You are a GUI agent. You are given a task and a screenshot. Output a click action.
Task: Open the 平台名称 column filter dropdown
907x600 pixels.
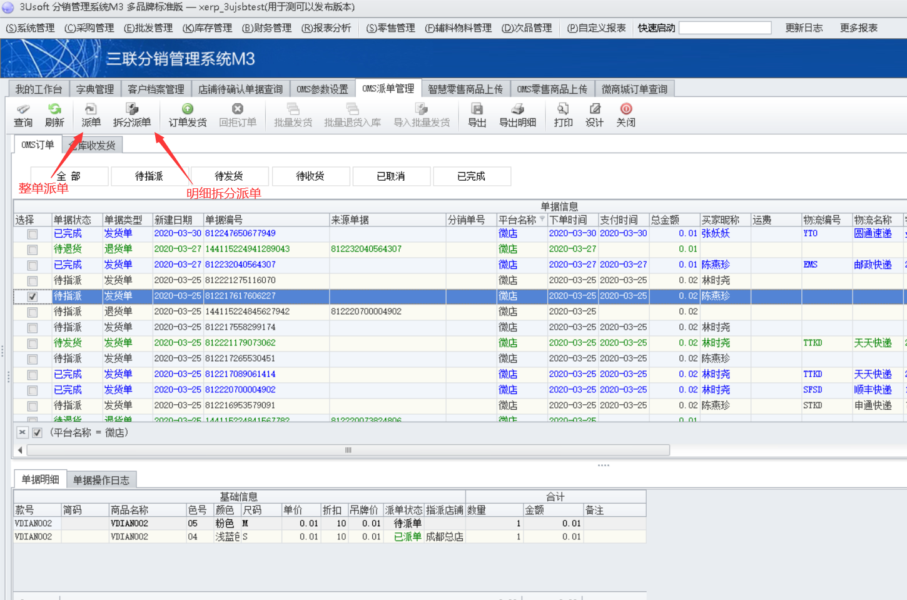click(x=542, y=220)
